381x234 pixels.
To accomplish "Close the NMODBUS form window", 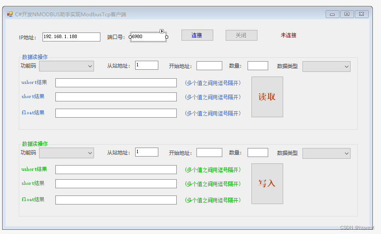I will (x=362, y=14).
